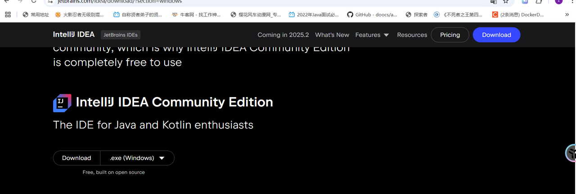The height and width of the screenshot is (194, 576).
Task: Click 'The IDE for Java and Kotlin enthusiasts' text
Action: (153, 124)
